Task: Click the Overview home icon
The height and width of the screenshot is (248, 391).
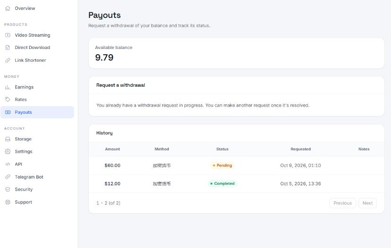Action: pyautogui.click(x=8, y=8)
